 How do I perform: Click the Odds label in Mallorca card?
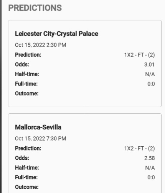[x=22, y=158]
